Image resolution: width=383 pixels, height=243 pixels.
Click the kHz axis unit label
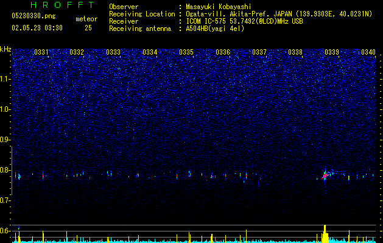pyautogui.click(x=5, y=49)
